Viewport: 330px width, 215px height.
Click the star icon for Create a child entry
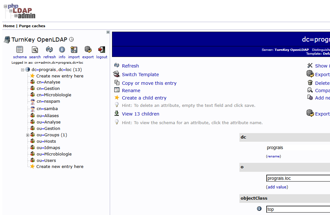coord(117,98)
